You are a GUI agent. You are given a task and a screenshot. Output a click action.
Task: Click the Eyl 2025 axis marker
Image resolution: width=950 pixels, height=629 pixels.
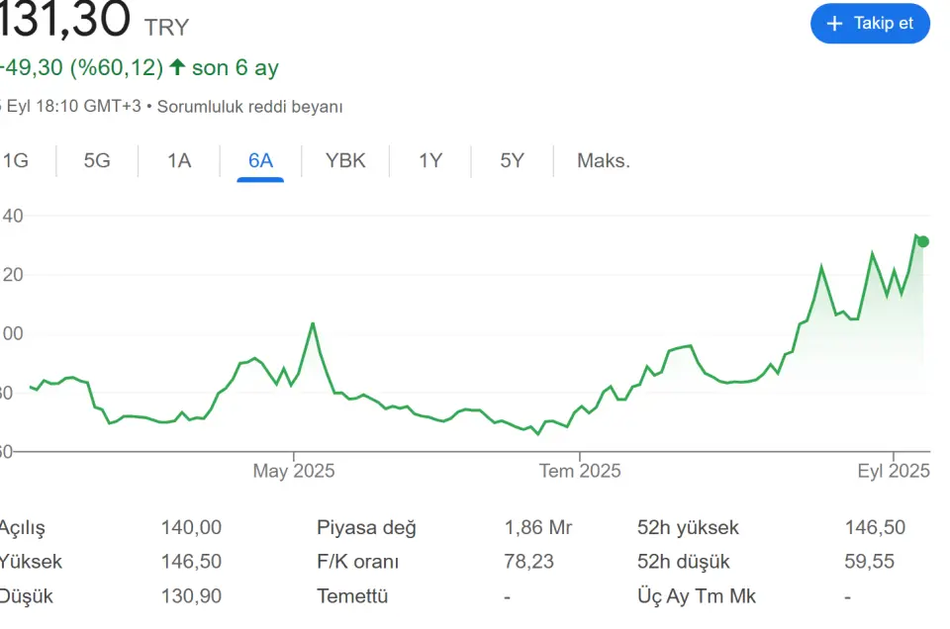coord(893,471)
